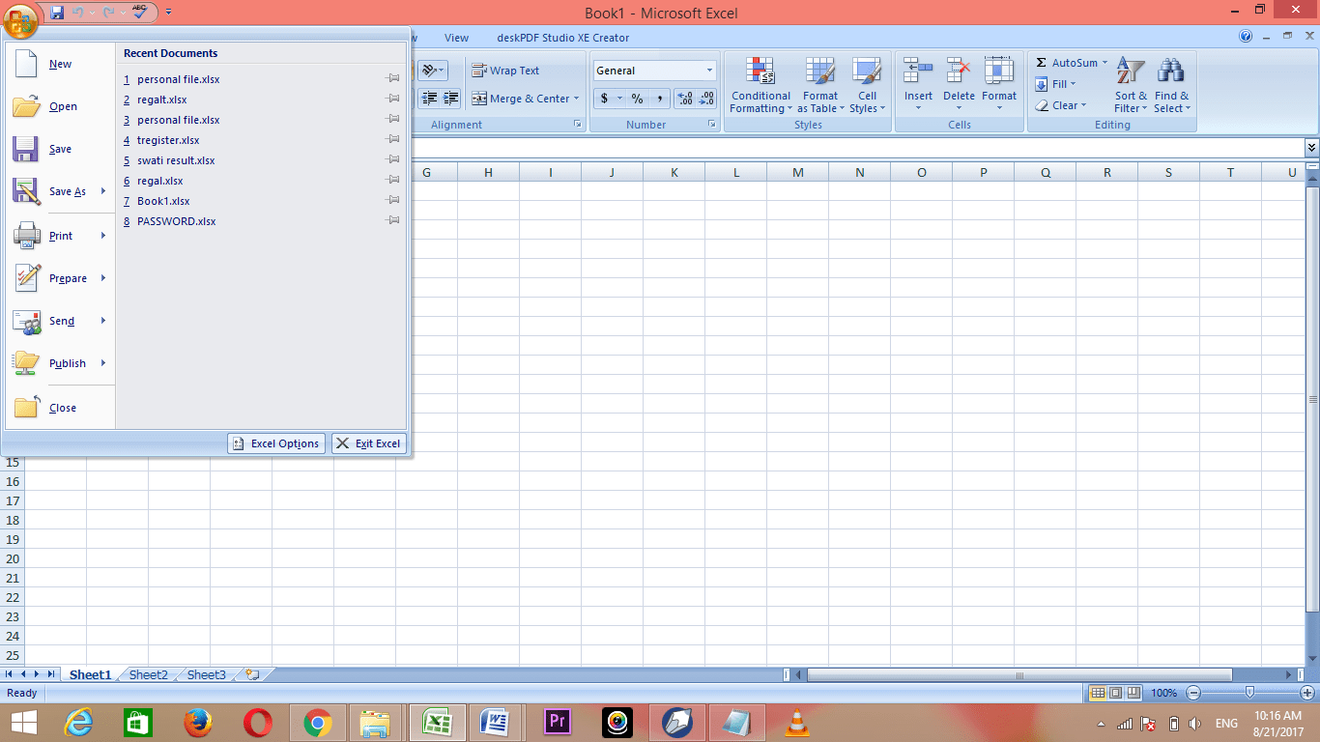Image resolution: width=1320 pixels, height=742 pixels.
Task: Pin PASSWORD.xlsx to recent list
Action: click(x=392, y=221)
